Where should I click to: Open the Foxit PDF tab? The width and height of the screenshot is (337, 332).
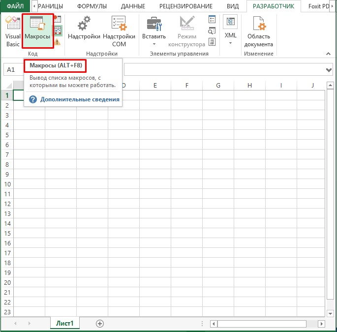(318, 6)
